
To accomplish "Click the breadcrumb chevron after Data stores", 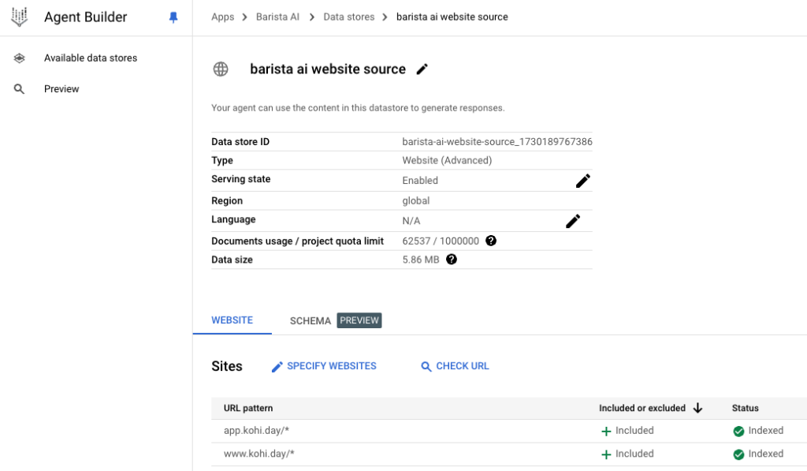I will coord(385,17).
